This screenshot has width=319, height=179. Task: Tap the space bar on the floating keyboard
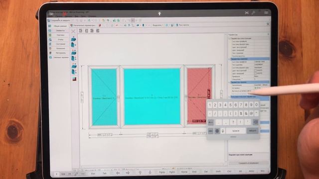(x=236, y=131)
